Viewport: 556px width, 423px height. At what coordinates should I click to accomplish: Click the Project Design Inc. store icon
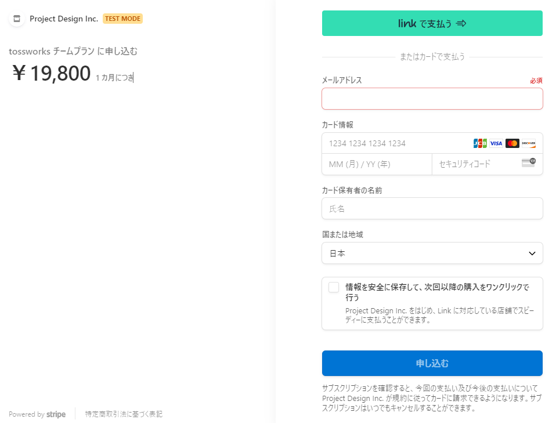(17, 19)
